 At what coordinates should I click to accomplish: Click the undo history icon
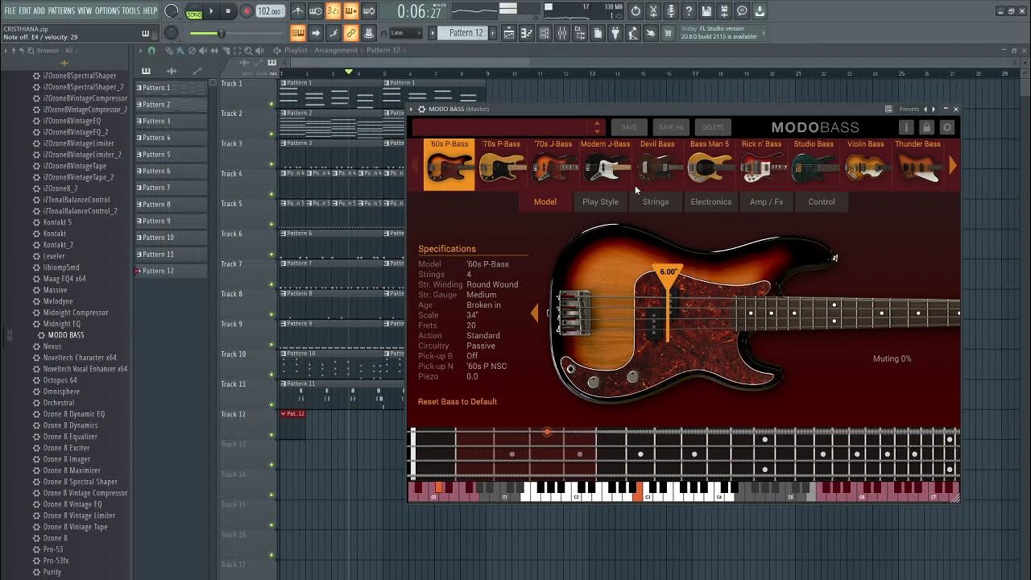[636, 11]
